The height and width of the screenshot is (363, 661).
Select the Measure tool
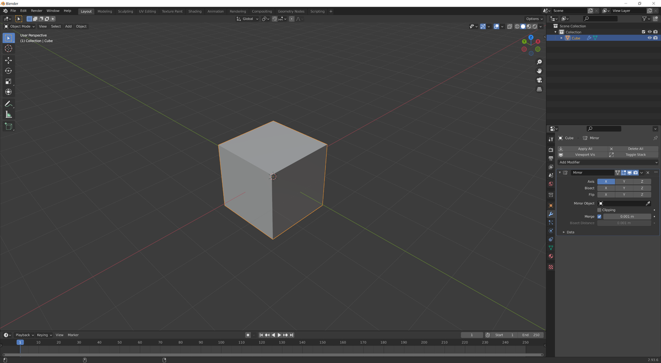[8, 115]
